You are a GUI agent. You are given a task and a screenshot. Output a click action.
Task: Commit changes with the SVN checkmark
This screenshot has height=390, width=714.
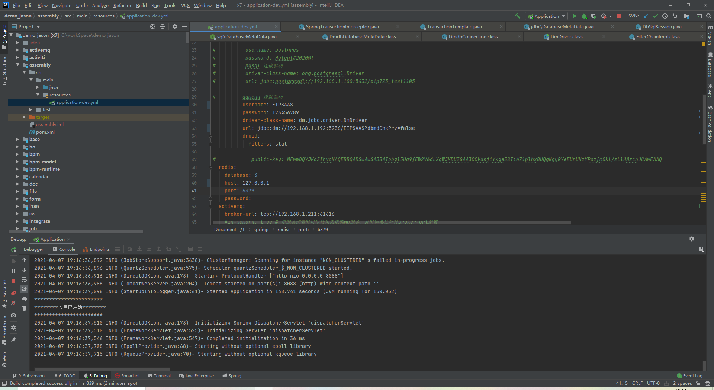[x=655, y=16]
